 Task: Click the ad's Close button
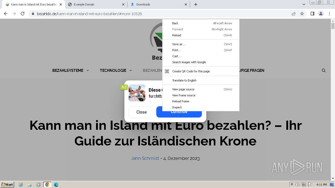pos(142,112)
